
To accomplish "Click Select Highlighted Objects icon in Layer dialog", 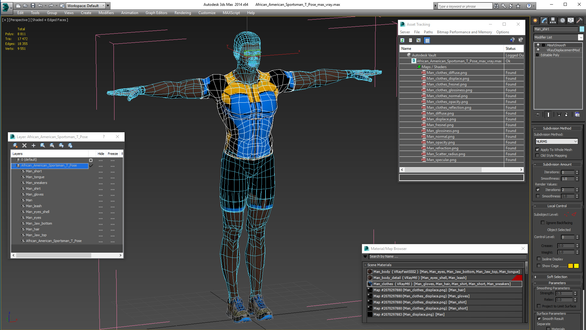I will [43, 145].
